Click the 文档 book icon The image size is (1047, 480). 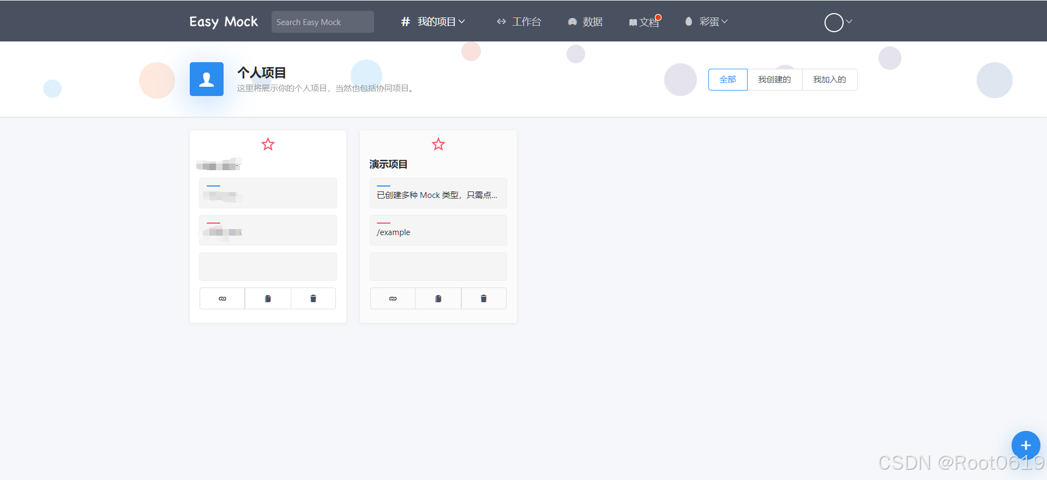[x=633, y=22]
